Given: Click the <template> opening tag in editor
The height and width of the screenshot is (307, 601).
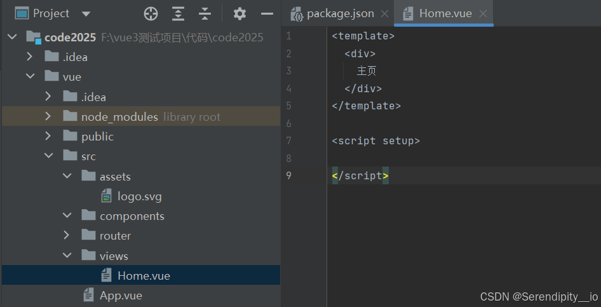Looking at the screenshot, I should point(363,36).
